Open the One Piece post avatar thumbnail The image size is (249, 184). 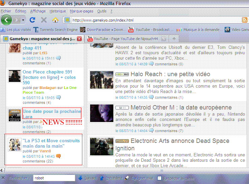[x=15, y=76]
